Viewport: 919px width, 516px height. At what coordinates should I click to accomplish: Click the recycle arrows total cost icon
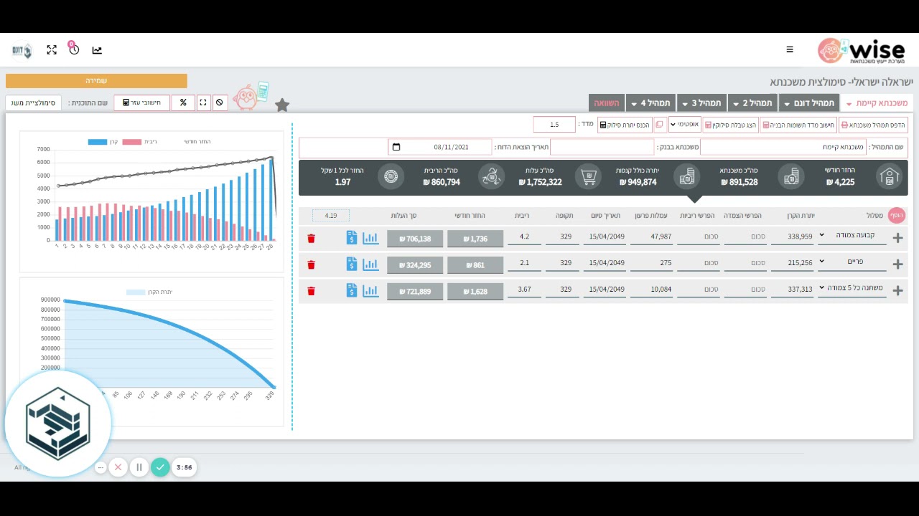(x=492, y=176)
